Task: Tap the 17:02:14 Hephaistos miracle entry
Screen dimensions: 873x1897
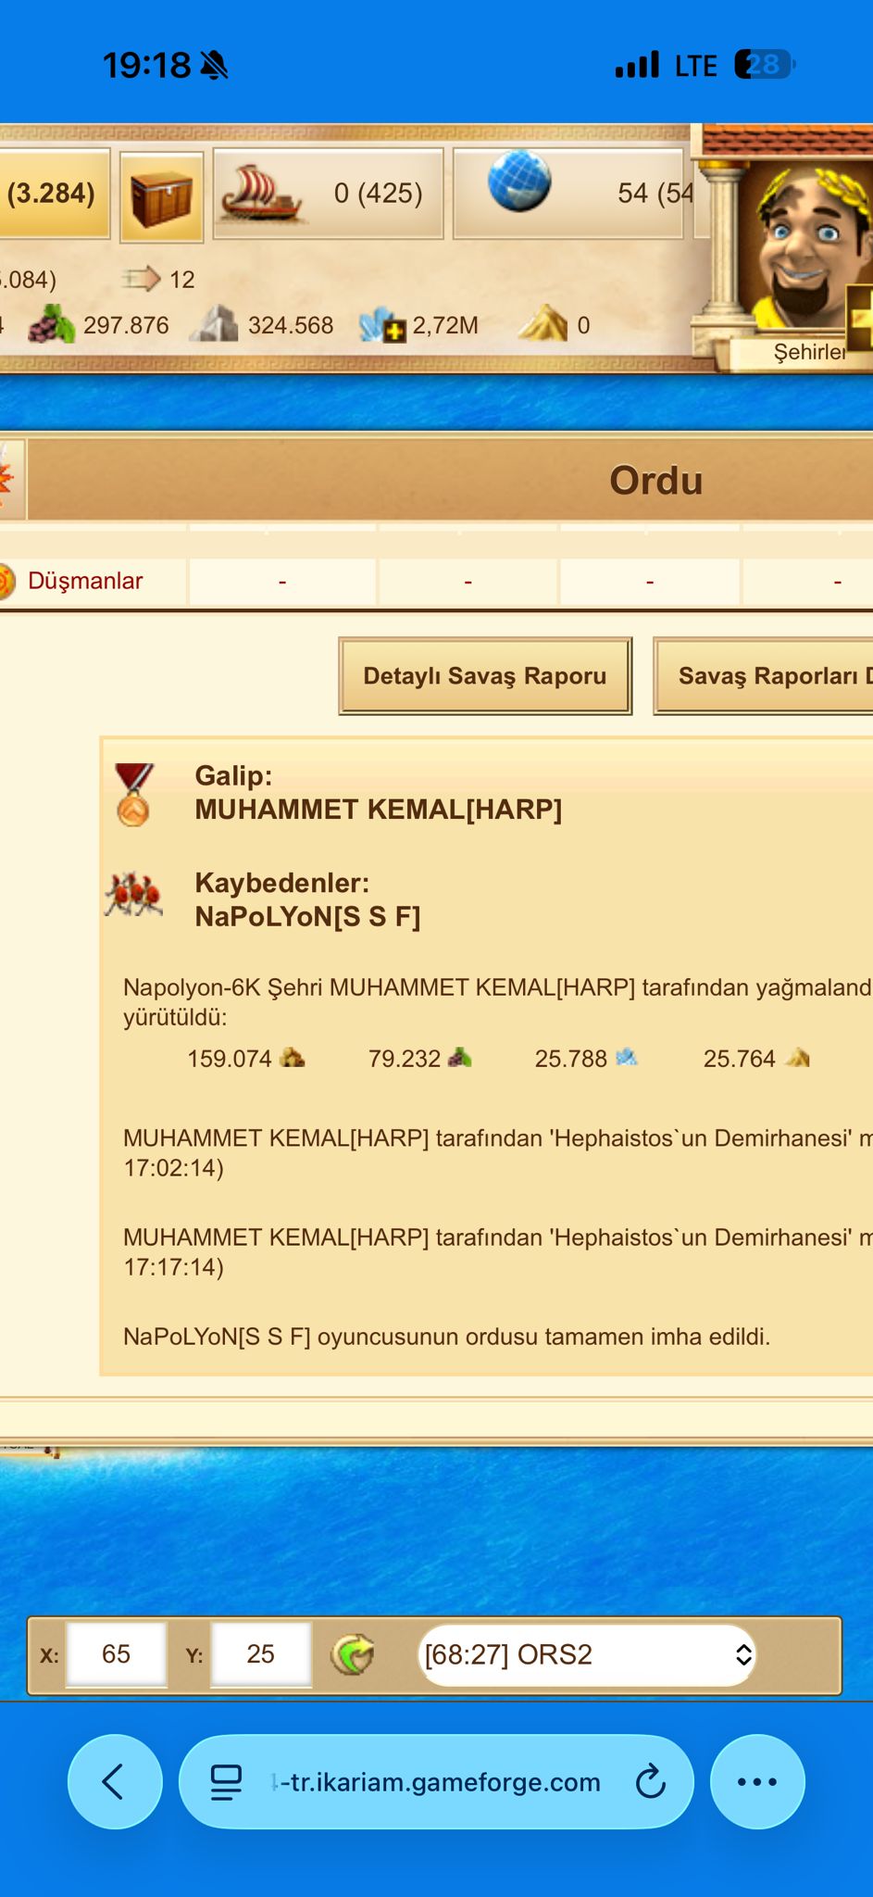Action: pos(498,1152)
